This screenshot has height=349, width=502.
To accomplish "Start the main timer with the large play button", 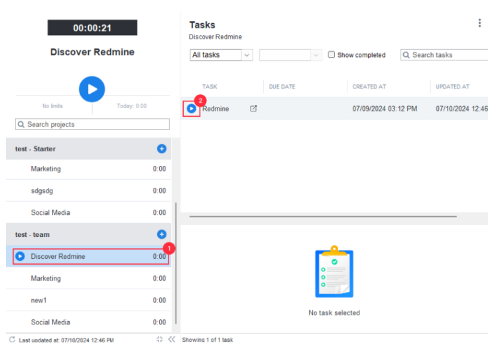I will point(92,88).
